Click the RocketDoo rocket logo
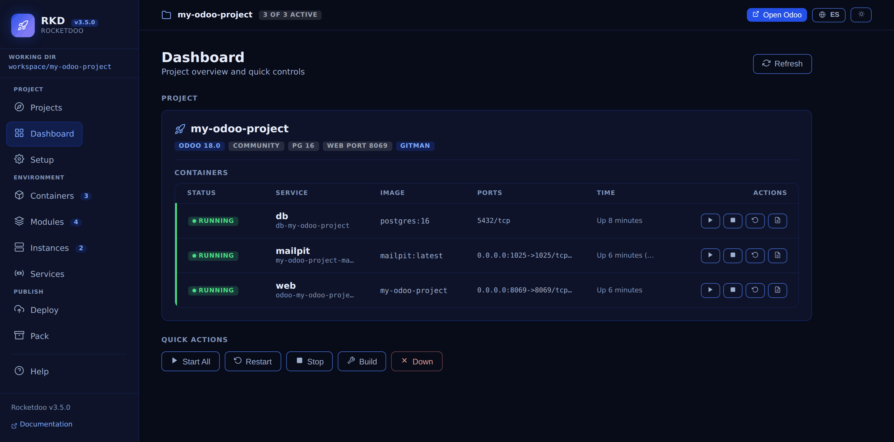894x442 pixels. tap(23, 25)
